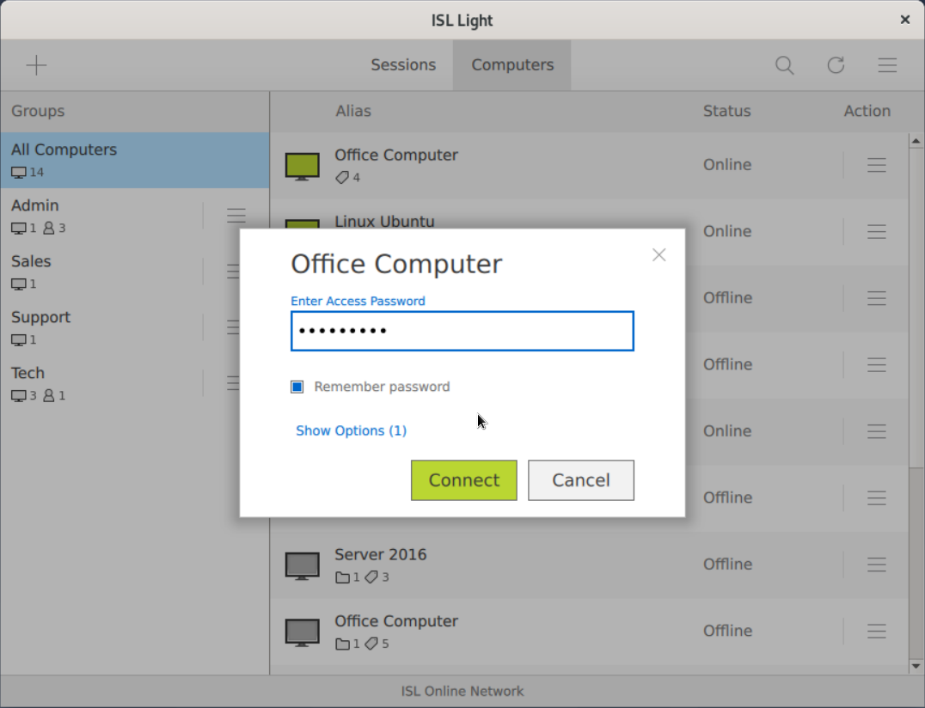Open the action menu for Linux Ubuntu
Image resolution: width=925 pixels, height=708 pixels.
pyautogui.click(x=877, y=231)
